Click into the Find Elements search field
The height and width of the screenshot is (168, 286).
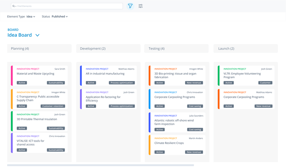[x=68, y=6]
